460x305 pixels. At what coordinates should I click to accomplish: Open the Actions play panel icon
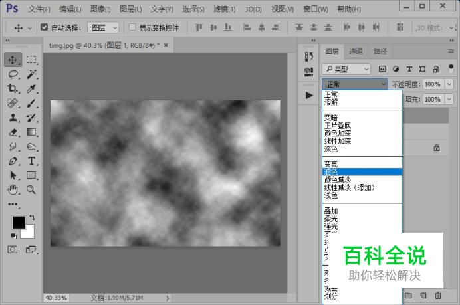pos(308,95)
